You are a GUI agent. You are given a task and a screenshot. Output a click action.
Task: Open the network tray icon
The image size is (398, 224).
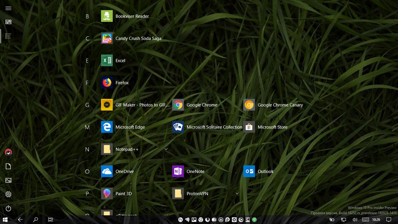tap(344, 220)
